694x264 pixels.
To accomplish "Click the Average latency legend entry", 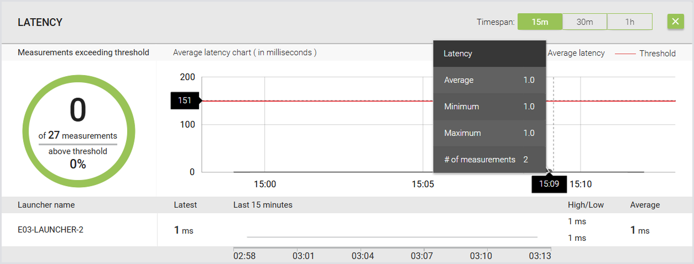I will point(576,54).
